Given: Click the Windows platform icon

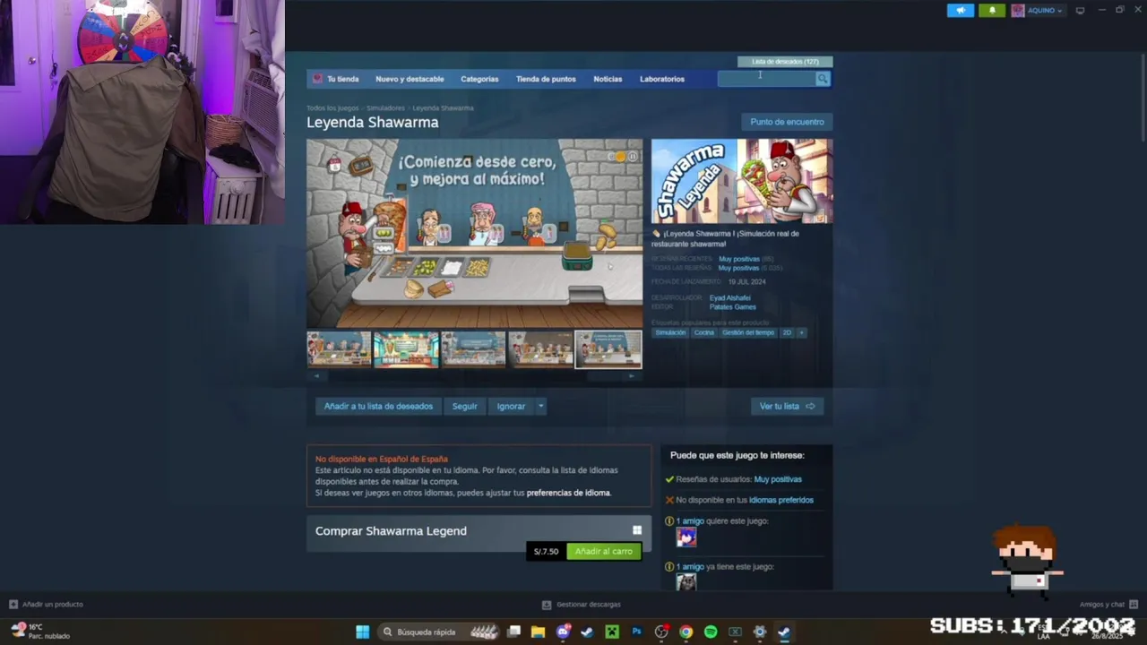Looking at the screenshot, I should point(637,530).
